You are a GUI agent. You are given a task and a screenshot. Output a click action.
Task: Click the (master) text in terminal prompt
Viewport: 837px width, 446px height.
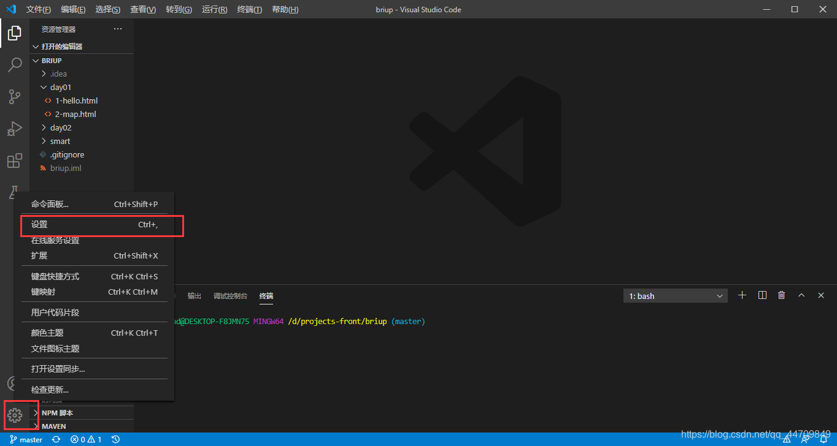coord(408,322)
